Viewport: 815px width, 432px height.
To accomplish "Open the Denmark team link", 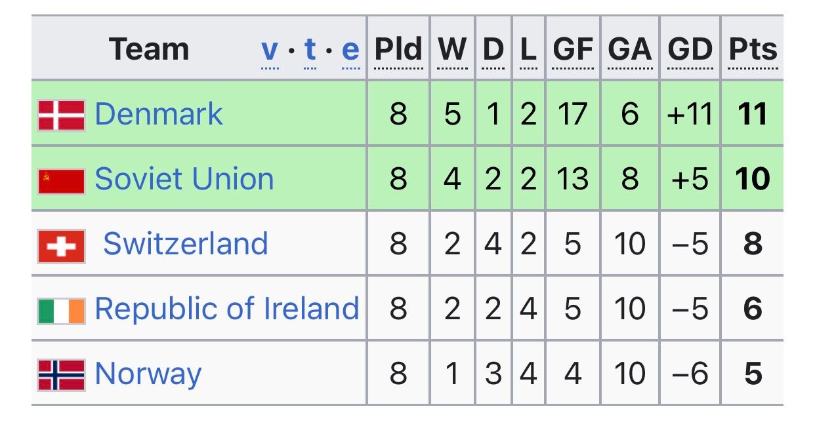I will [159, 114].
